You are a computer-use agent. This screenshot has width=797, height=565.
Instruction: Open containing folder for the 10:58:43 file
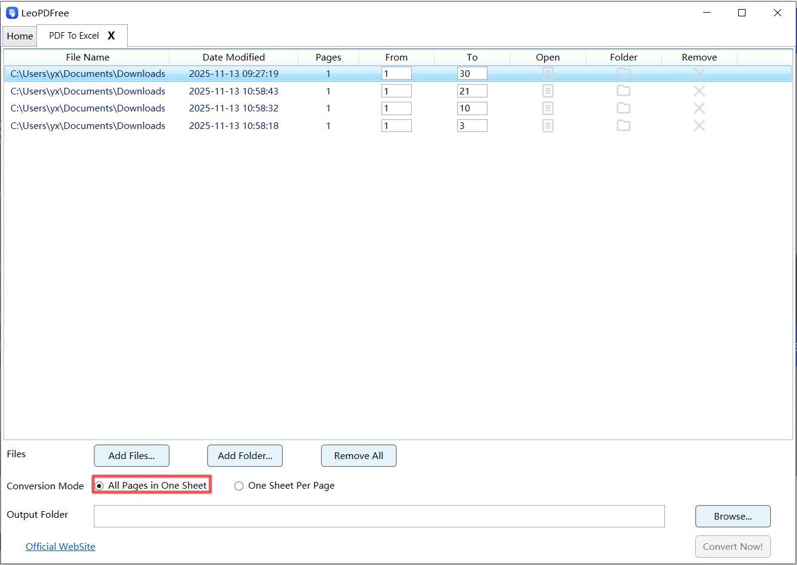point(623,90)
